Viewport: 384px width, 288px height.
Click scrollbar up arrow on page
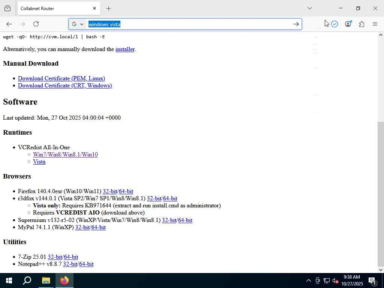coord(381,35)
